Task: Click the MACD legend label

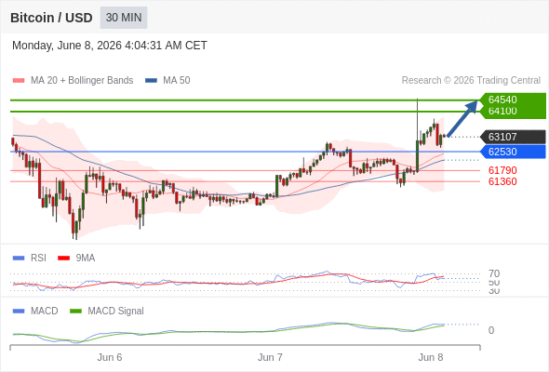Action: [45, 311]
